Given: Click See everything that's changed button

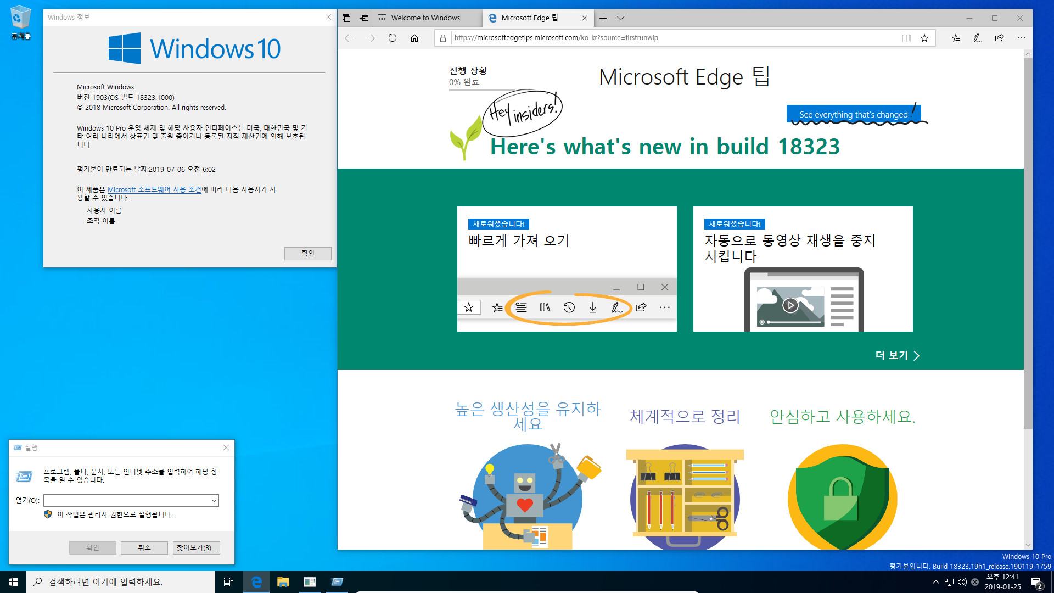Looking at the screenshot, I should point(854,114).
